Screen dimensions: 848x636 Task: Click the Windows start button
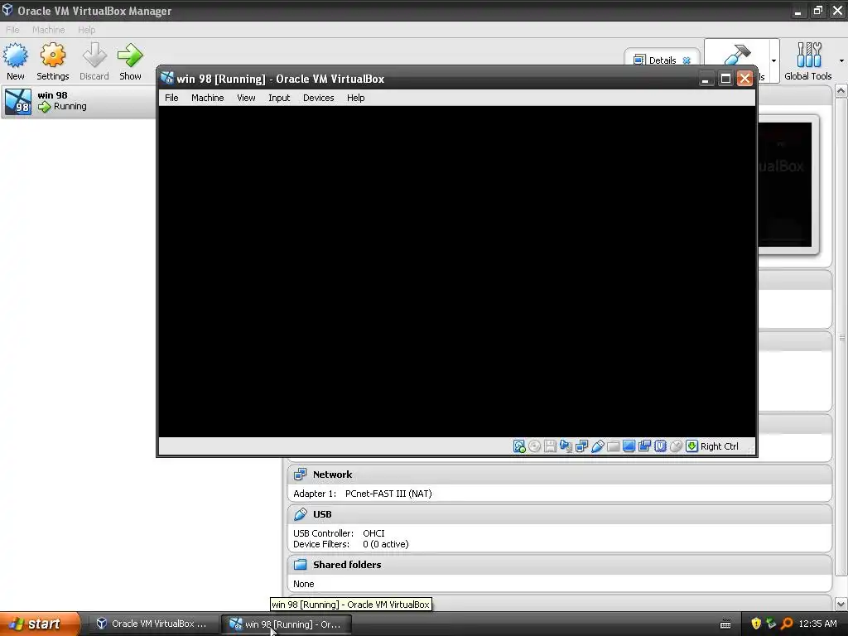coord(40,624)
